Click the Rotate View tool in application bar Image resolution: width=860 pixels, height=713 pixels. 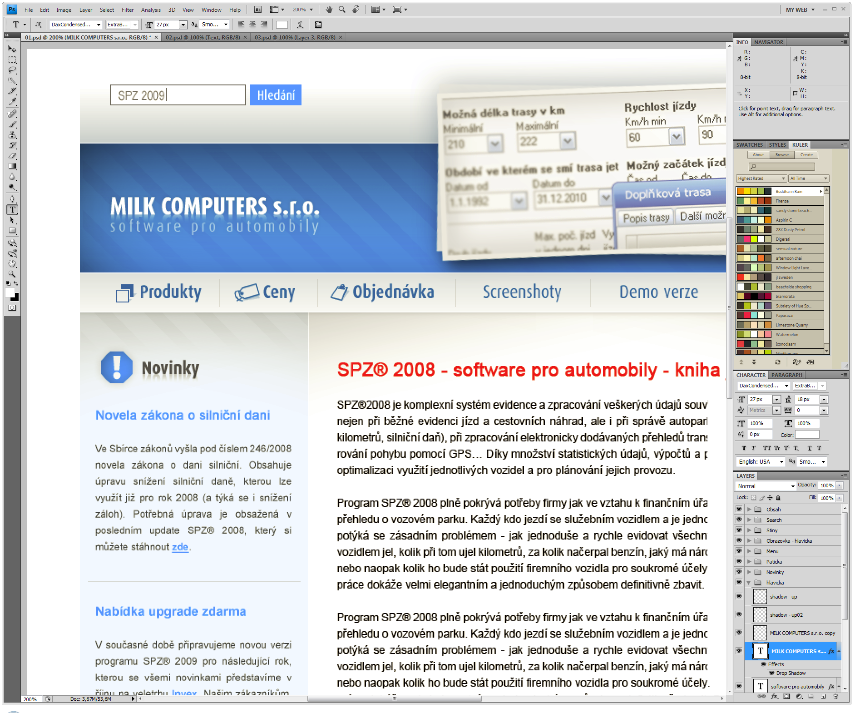click(x=356, y=10)
